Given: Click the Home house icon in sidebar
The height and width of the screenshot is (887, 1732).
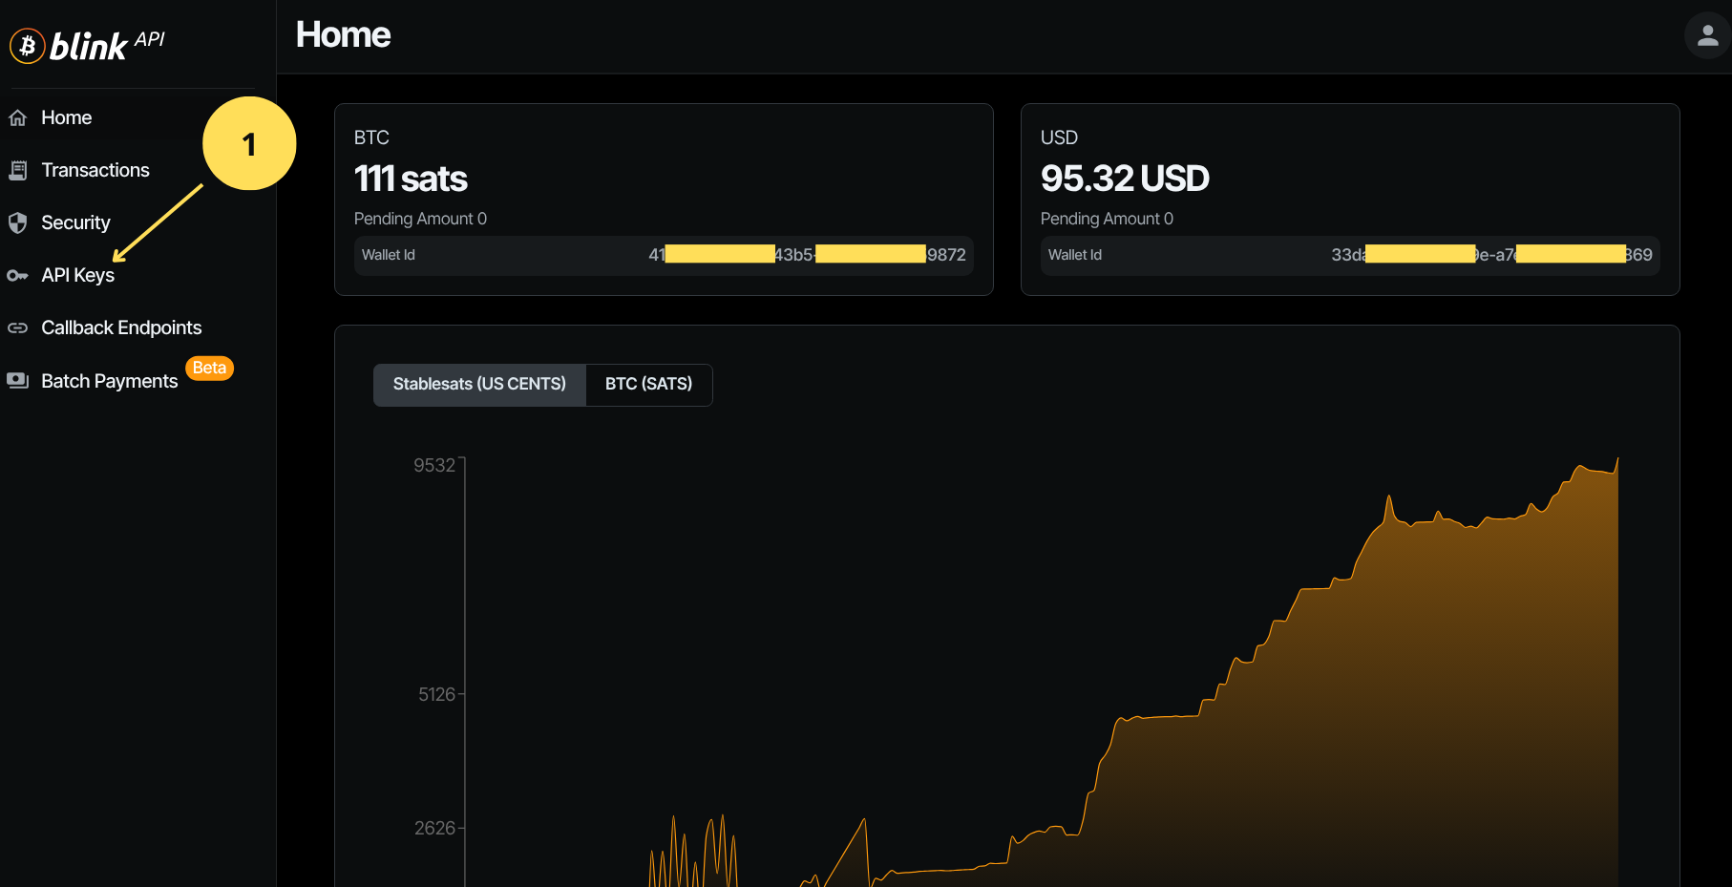Looking at the screenshot, I should point(17,117).
